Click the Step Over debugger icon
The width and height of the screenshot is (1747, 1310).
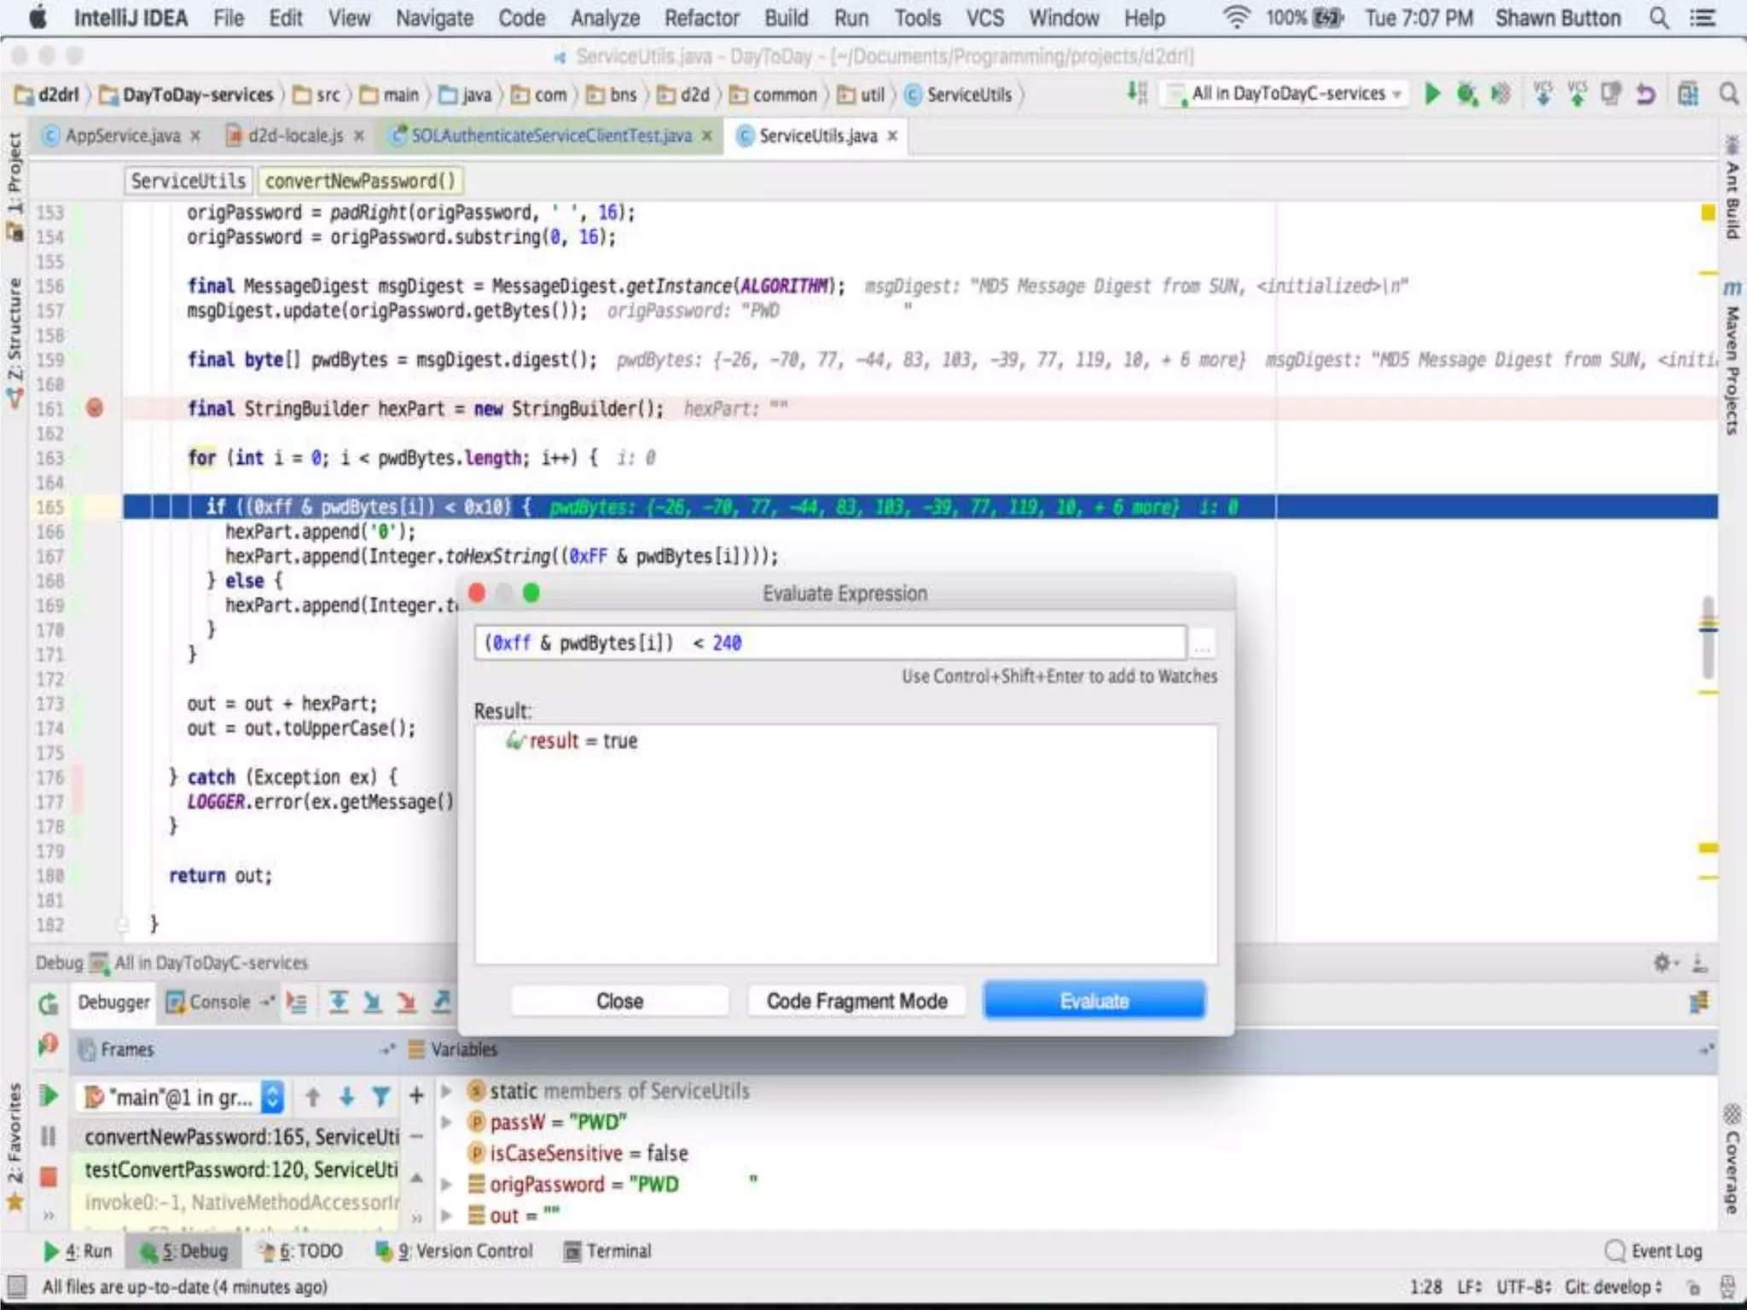pos(338,1002)
